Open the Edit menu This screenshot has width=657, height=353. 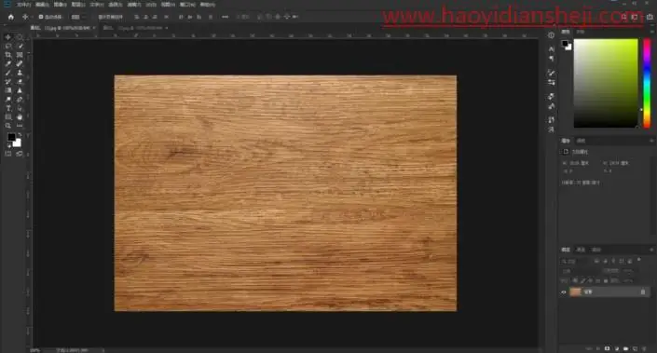point(42,5)
